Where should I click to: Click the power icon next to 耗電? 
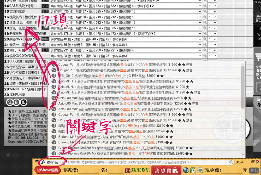(x=128, y=171)
